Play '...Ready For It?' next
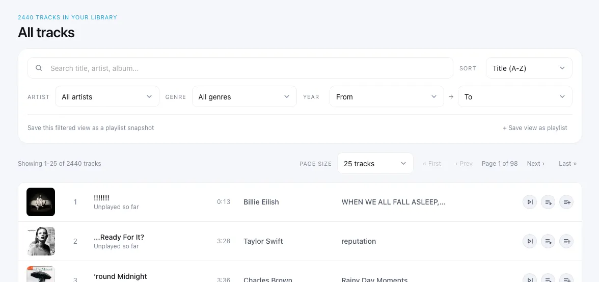 pyautogui.click(x=530, y=241)
